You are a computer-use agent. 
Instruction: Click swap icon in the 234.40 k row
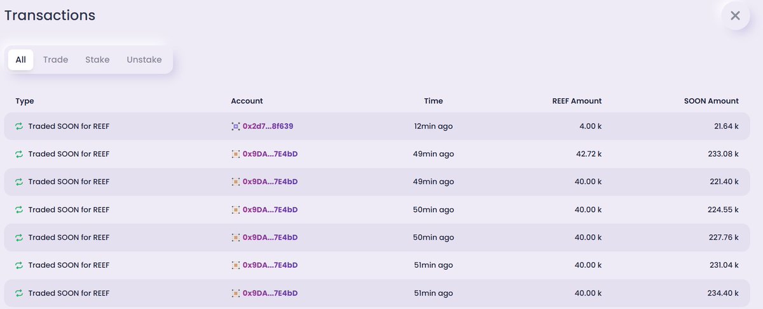pyautogui.click(x=19, y=293)
